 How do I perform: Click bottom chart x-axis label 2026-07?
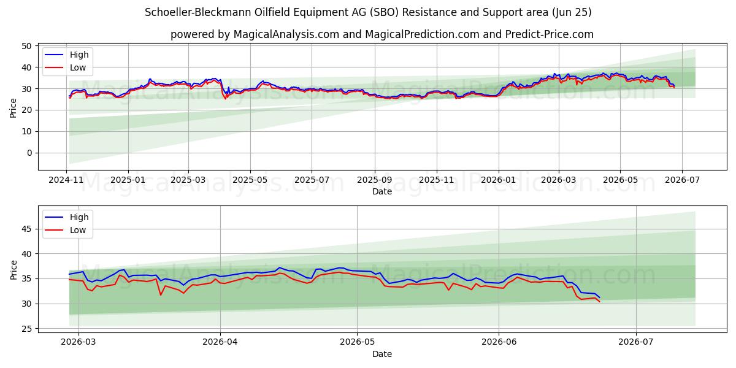(x=636, y=343)
